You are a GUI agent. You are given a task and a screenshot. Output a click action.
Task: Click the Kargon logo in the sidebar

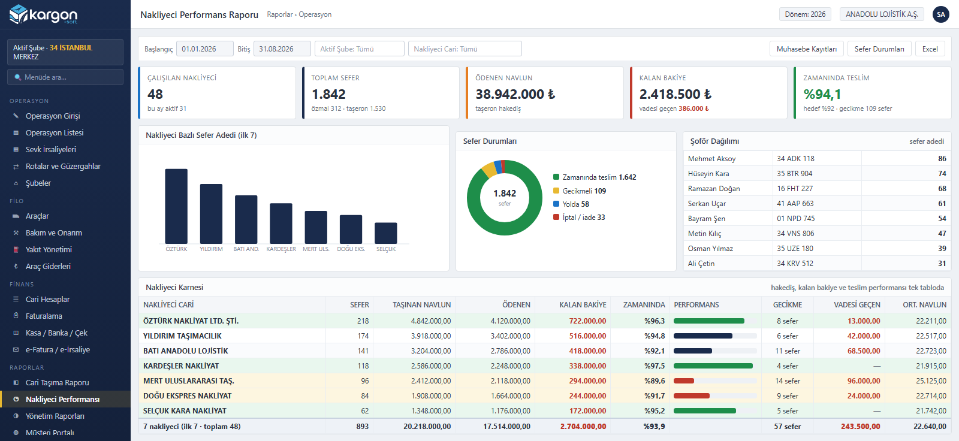point(44,14)
